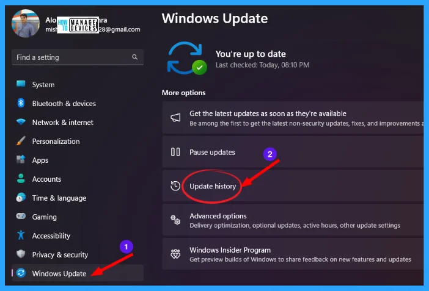Image resolution: width=429 pixels, height=291 pixels.
Task: Click the Windows Insider Program hearts icon
Action: click(x=175, y=254)
